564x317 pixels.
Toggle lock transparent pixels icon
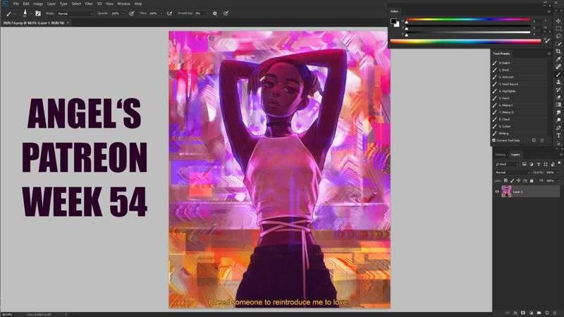505,180
